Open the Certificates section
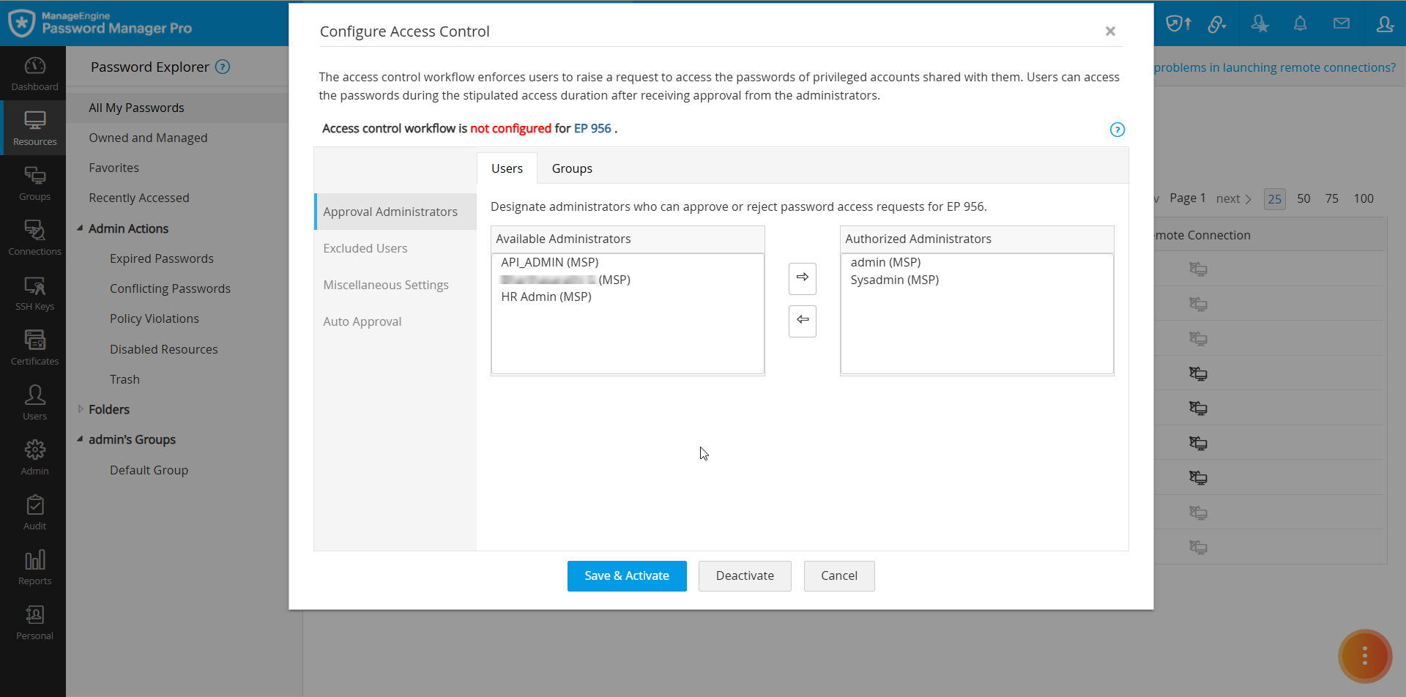Image resolution: width=1406 pixels, height=697 pixels. coord(34,347)
